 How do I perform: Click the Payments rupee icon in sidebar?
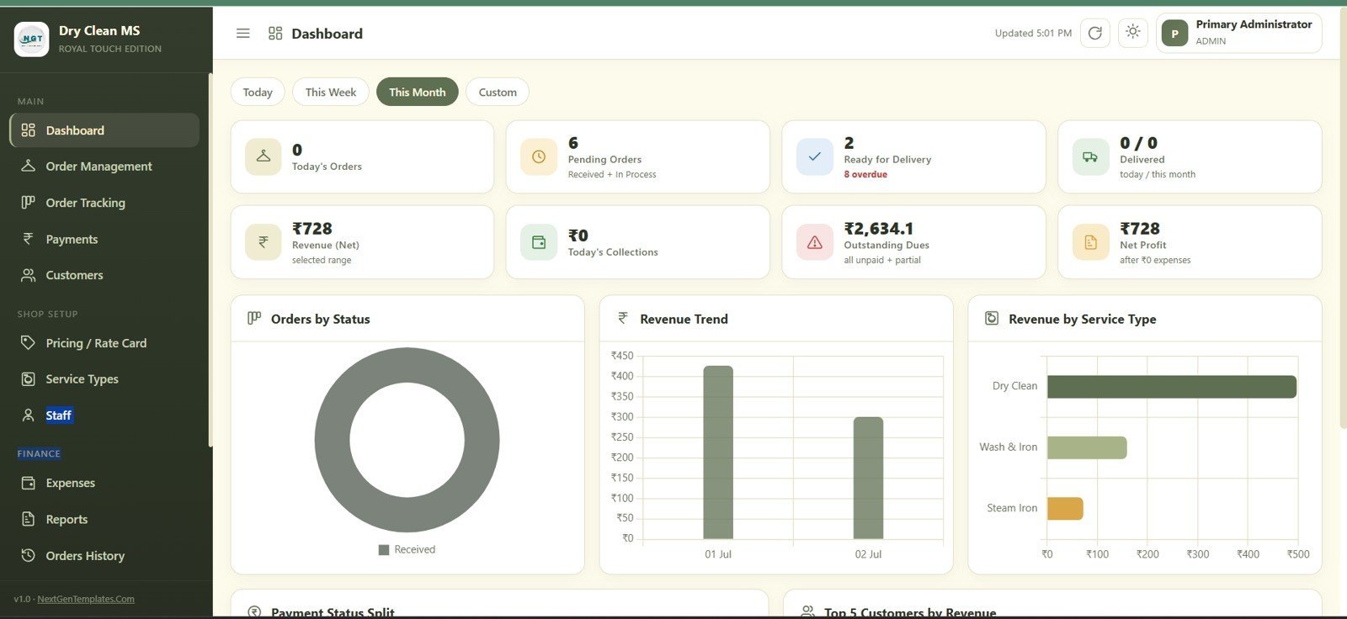click(29, 239)
